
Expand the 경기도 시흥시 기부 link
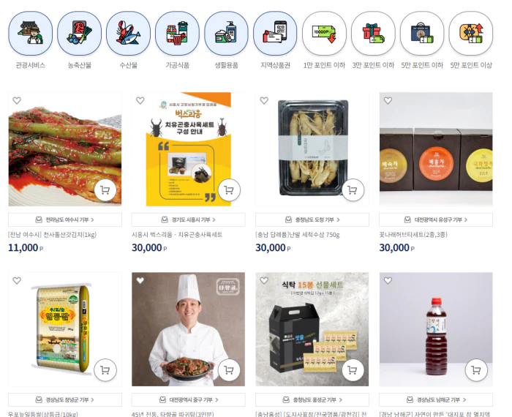pyautogui.click(x=189, y=219)
